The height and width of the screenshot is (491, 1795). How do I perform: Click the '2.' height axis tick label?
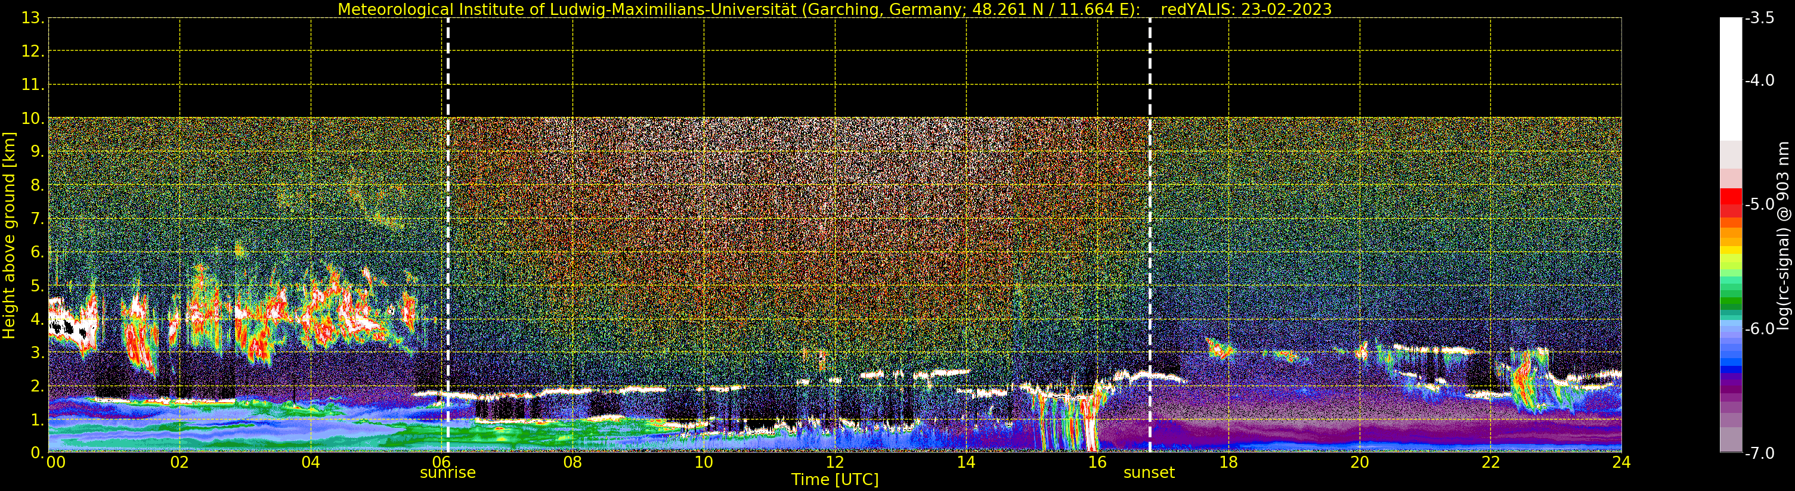tap(37, 386)
